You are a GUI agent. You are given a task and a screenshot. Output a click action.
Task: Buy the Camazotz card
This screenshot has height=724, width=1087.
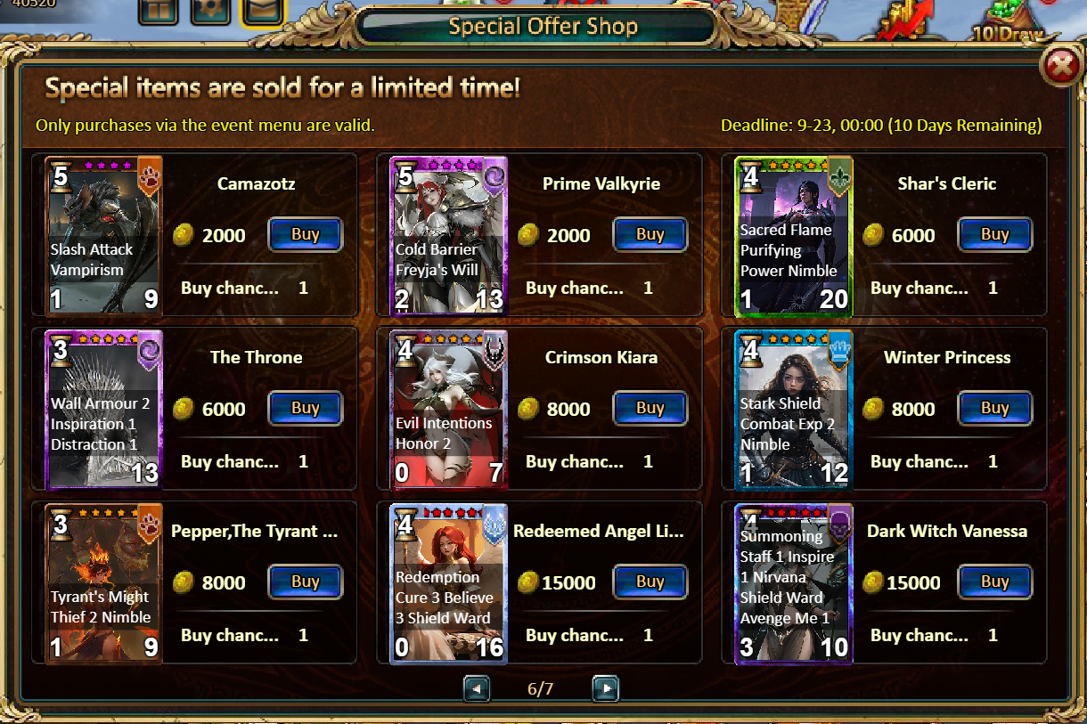[x=305, y=235]
